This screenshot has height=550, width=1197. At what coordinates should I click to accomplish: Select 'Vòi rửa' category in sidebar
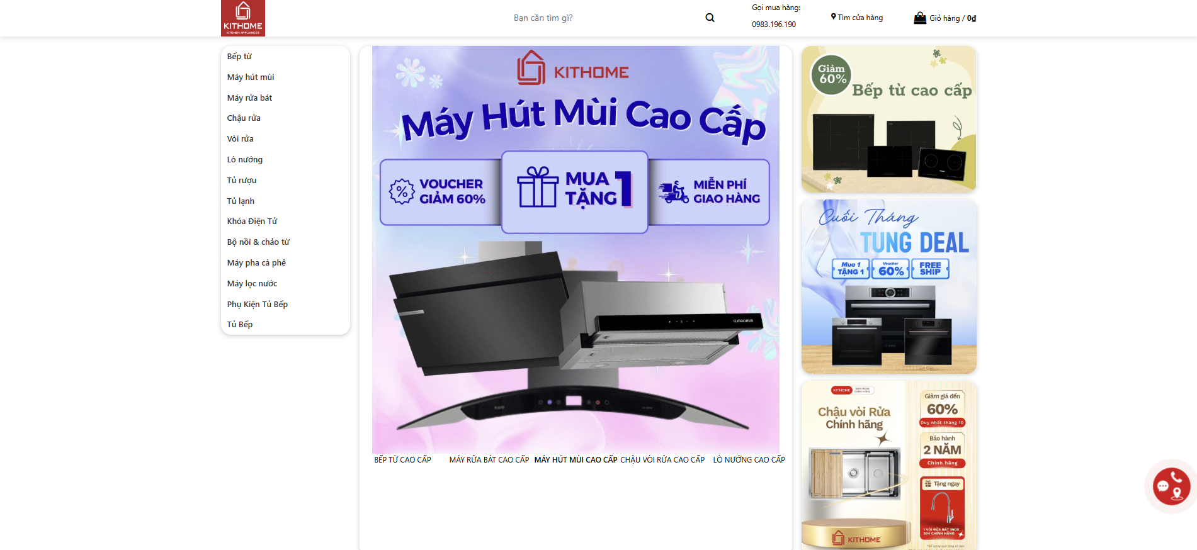pos(241,139)
